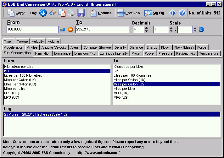The height and width of the screenshot is (158, 224).
Task: Switch to the Velocity tab
Action: click(38, 41)
